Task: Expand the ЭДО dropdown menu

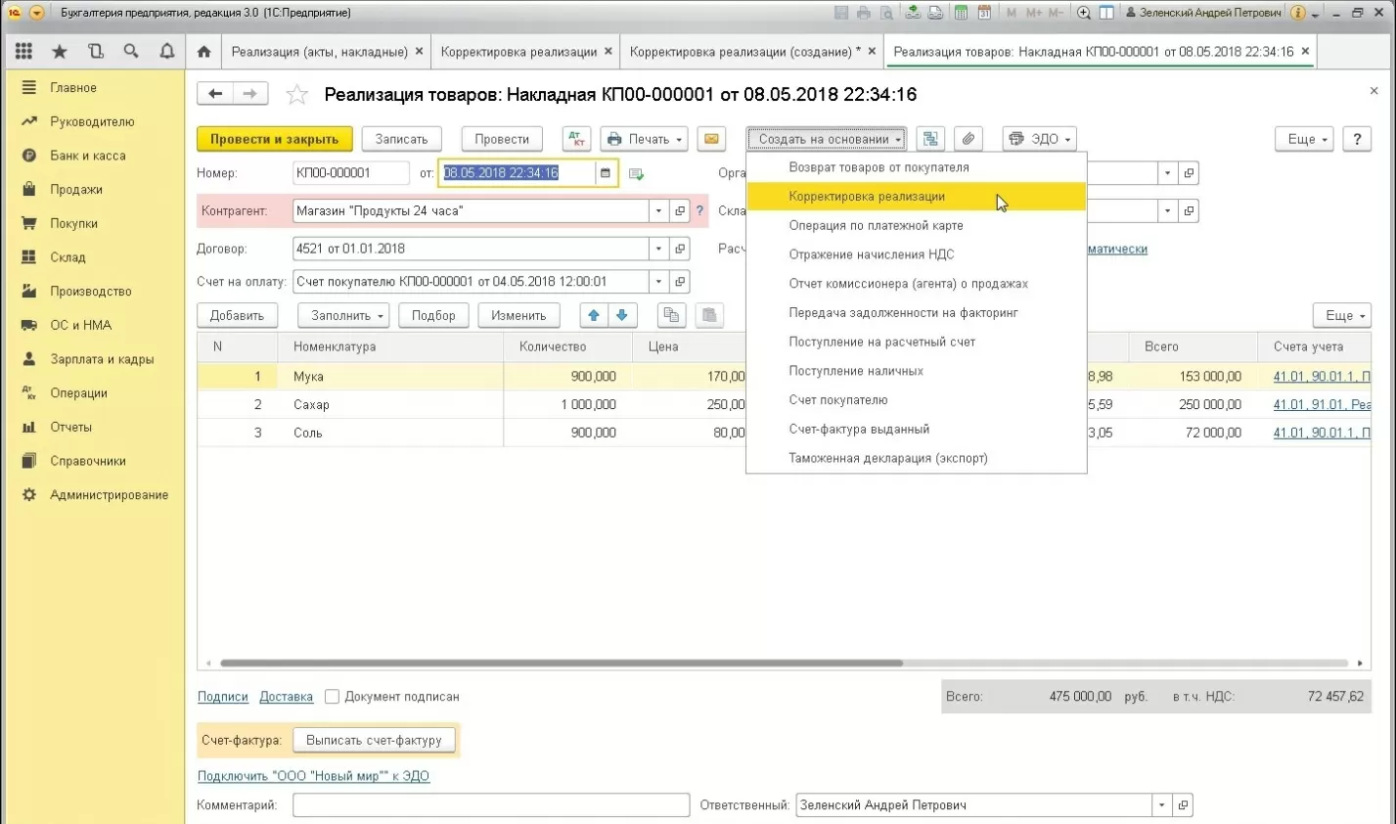Action: point(1039,139)
